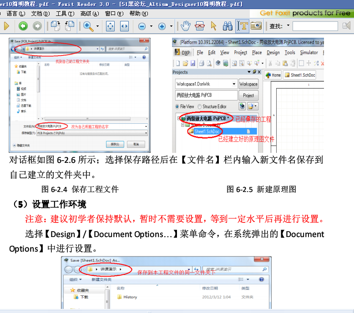
Task: Open the Projects panel dropdown triangle
Action: coord(249,72)
